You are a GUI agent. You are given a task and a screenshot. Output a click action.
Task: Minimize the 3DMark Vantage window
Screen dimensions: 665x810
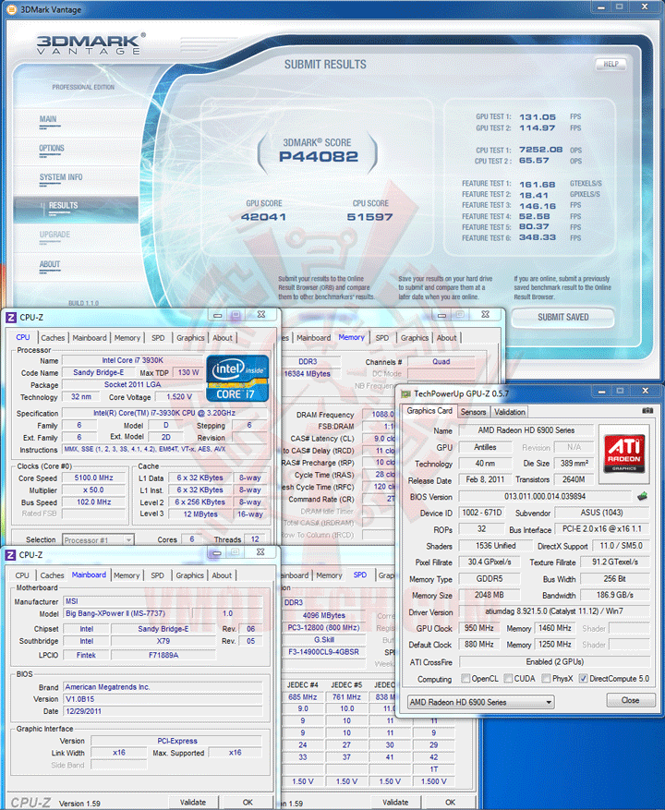(x=601, y=7)
